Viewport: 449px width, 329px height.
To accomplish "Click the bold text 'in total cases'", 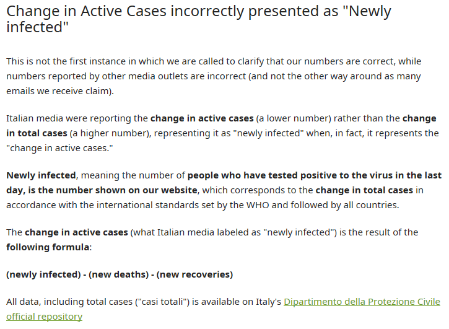I will coord(37,133).
